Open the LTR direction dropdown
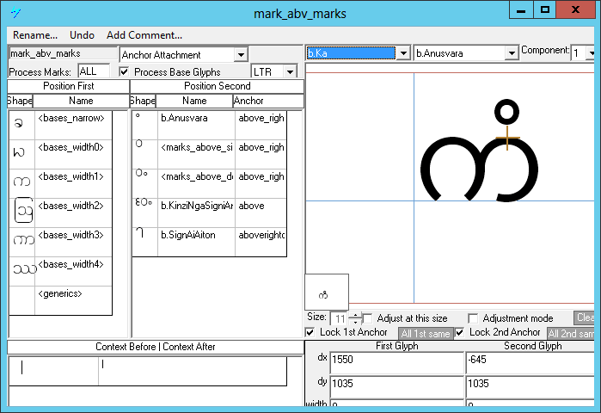Image resolution: width=601 pixels, height=413 pixels. [x=290, y=71]
